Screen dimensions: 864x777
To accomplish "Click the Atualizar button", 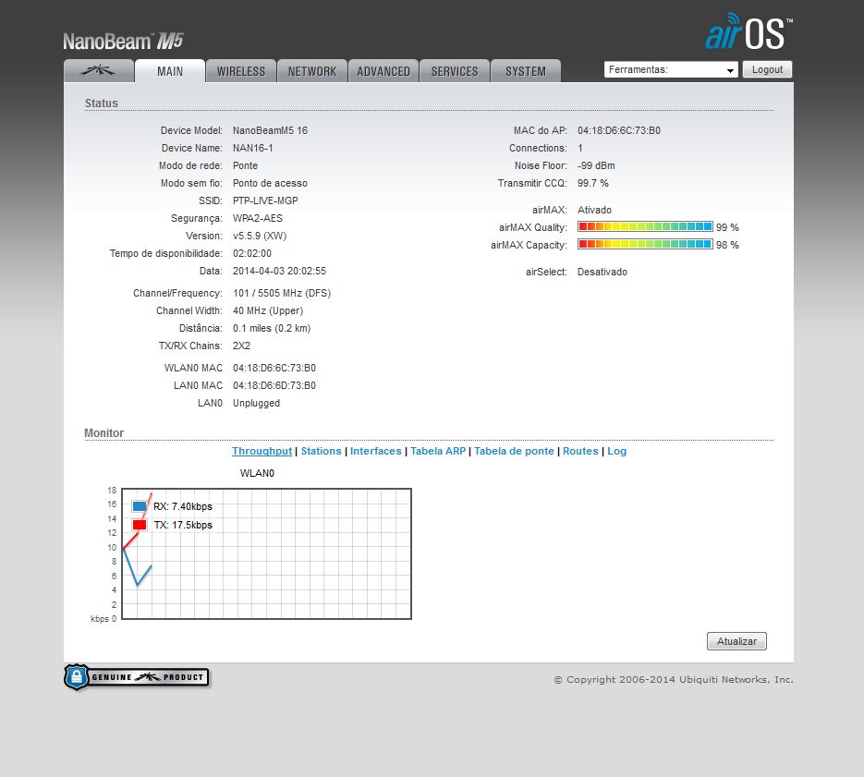I will pyautogui.click(x=736, y=641).
